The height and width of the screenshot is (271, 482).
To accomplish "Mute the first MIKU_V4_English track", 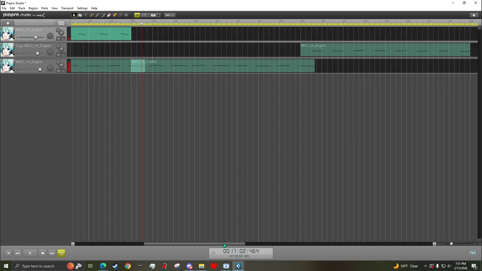I will click(x=62, y=33).
